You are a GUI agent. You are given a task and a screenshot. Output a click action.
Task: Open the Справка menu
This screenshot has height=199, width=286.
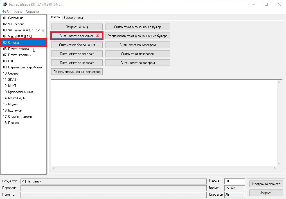[x=32, y=11]
